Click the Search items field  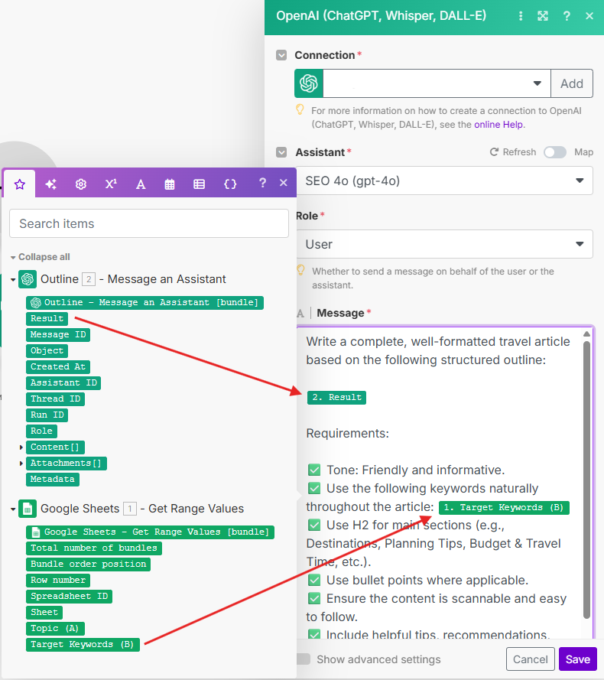[x=149, y=223]
